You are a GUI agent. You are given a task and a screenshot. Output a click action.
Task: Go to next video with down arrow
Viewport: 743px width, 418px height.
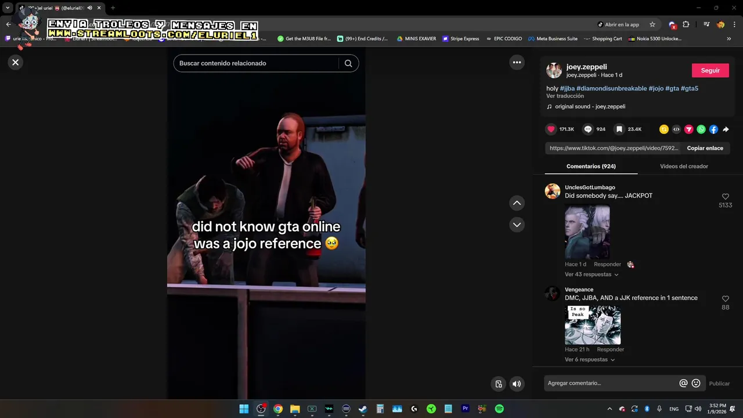517,225
